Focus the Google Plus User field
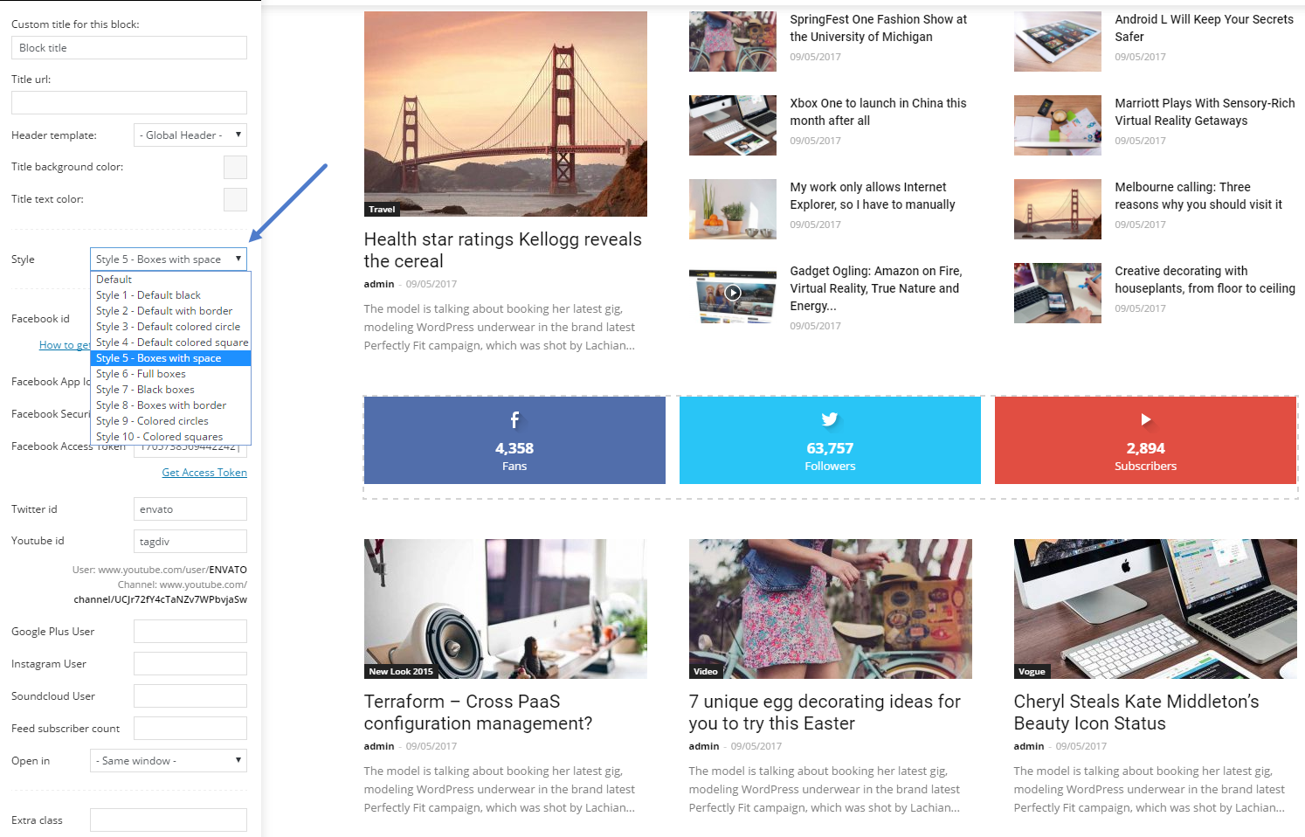The image size is (1305, 837). [190, 632]
